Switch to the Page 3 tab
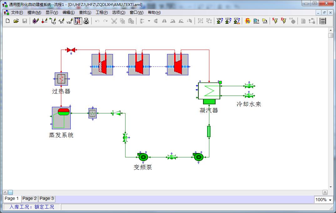Viewport: 336px width, 213px height. (x=47, y=198)
